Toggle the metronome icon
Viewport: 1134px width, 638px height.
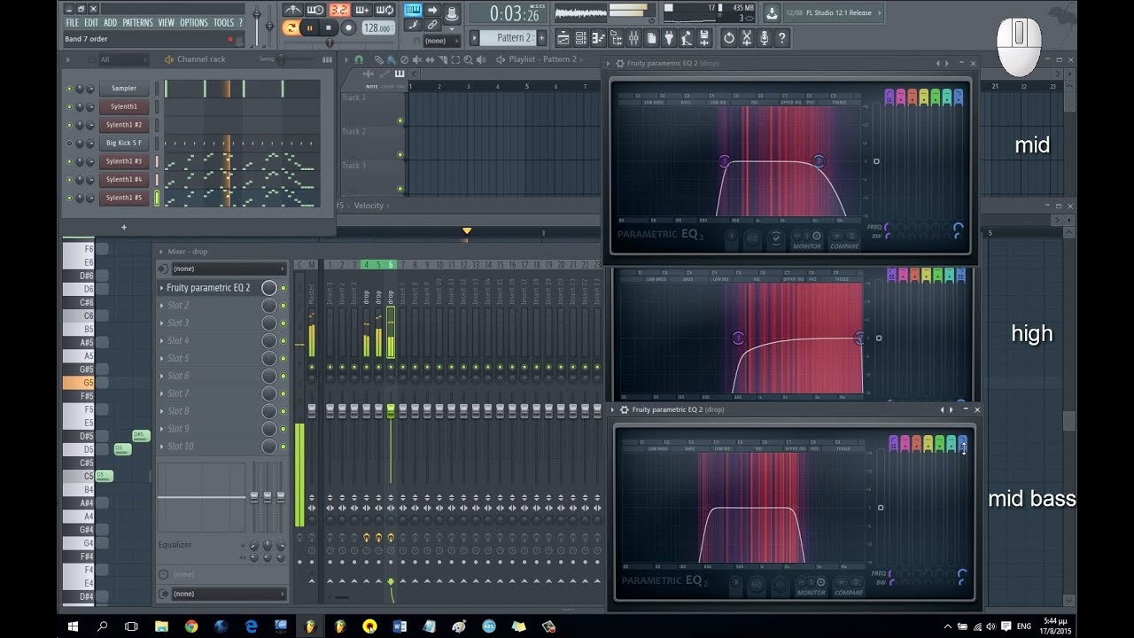coord(292,10)
